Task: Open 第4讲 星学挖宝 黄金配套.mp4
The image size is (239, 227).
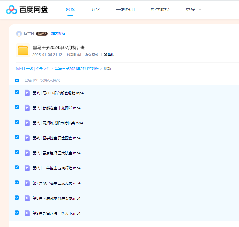Action: tap(57, 138)
